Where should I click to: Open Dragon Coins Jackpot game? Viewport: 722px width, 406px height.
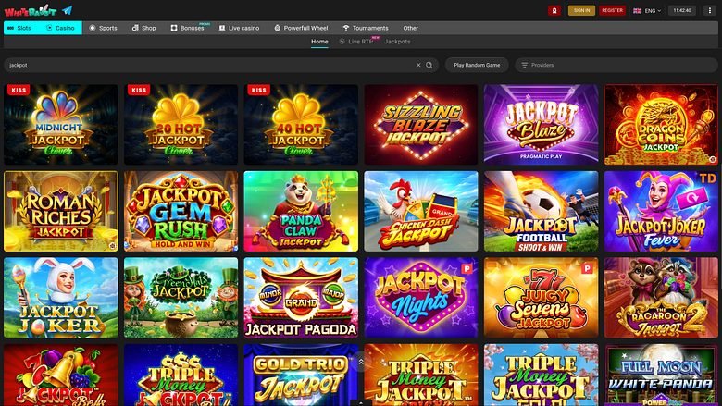coord(661,125)
